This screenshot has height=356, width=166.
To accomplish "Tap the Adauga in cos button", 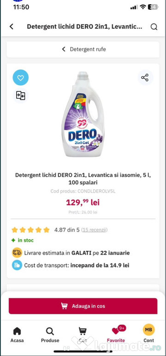I will (83, 306).
